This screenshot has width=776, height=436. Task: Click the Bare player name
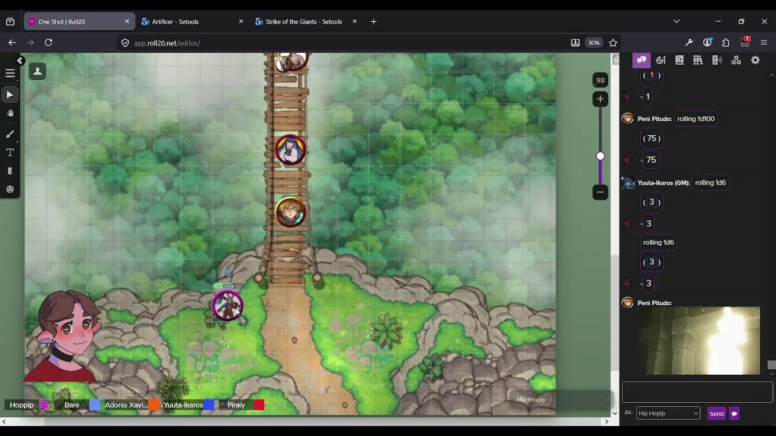point(72,405)
